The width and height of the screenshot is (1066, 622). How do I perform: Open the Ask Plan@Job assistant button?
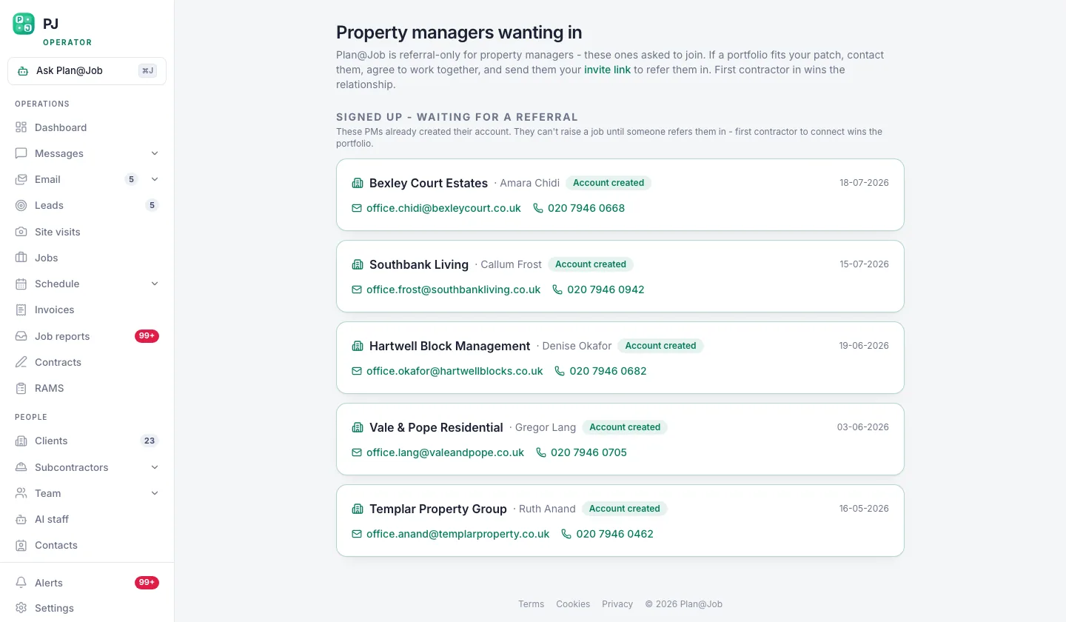click(87, 71)
